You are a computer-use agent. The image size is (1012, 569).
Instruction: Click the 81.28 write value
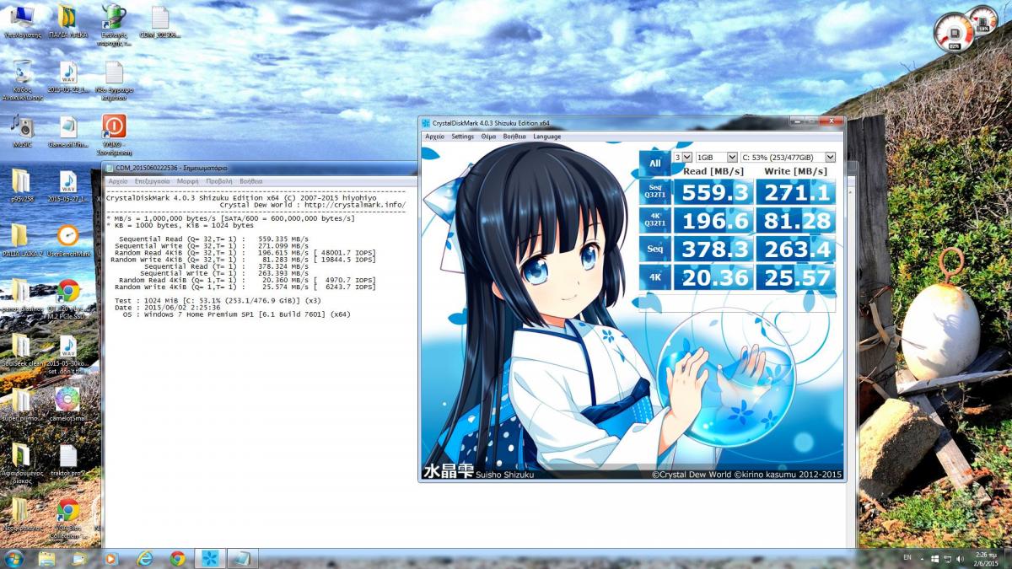click(x=795, y=221)
